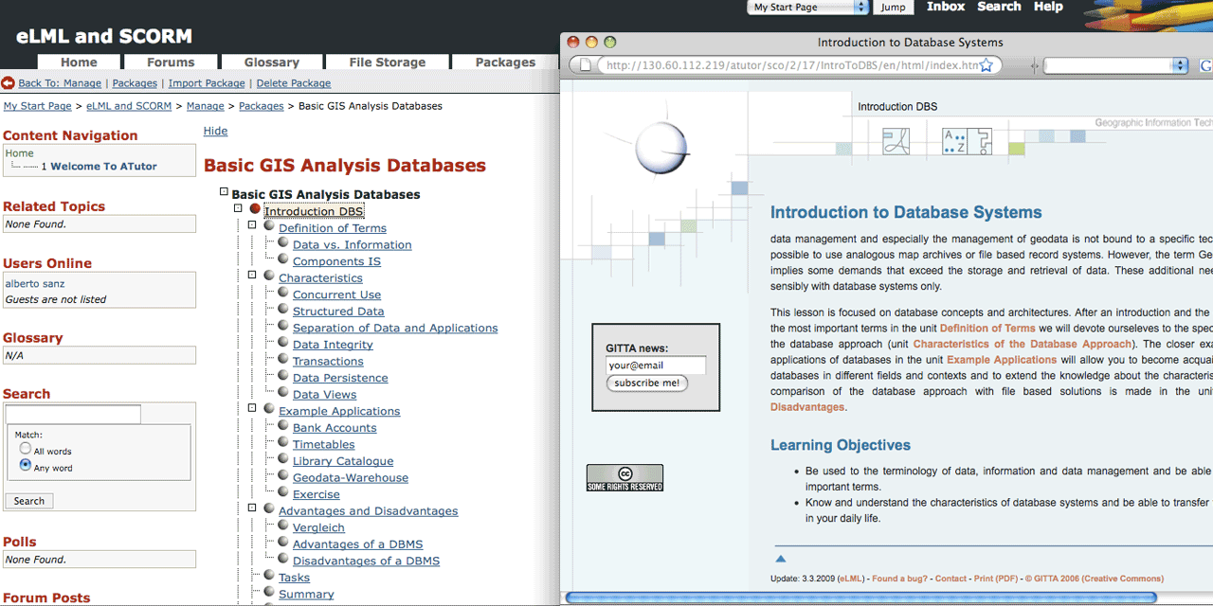1213x606 pixels.
Task: Open the Library Catalogue tree link
Action: 343,461
